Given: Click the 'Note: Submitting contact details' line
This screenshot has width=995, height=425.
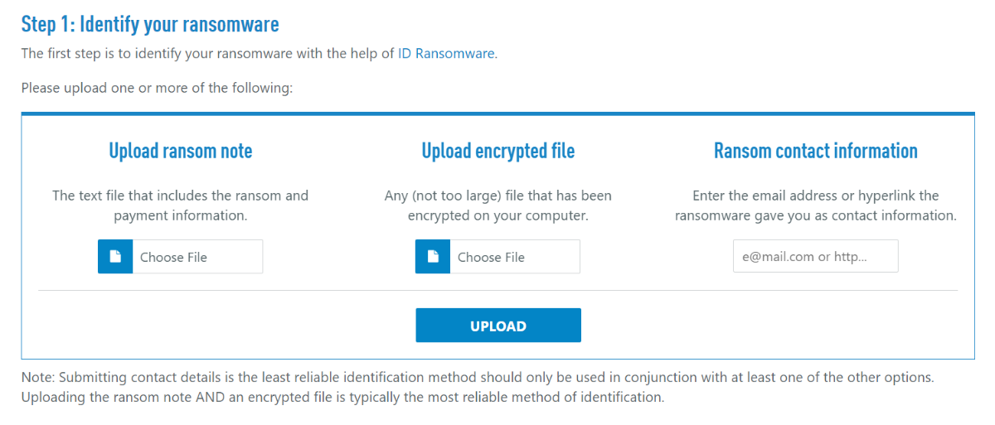Looking at the screenshot, I should 477,377.
